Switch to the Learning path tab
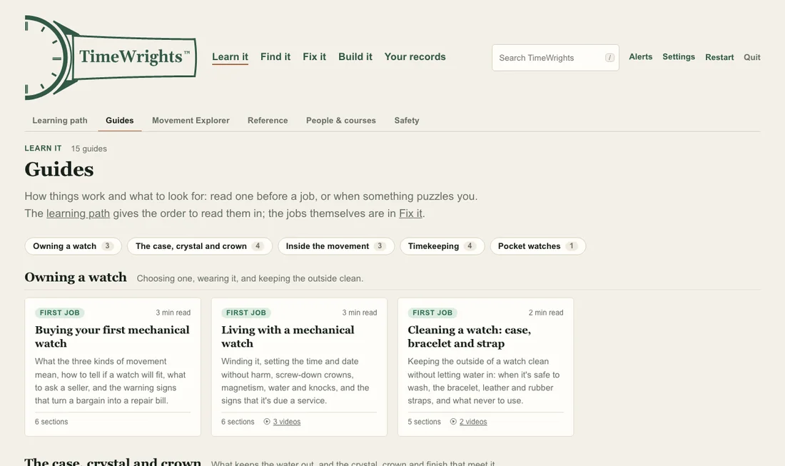The image size is (785, 466). pos(60,120)
